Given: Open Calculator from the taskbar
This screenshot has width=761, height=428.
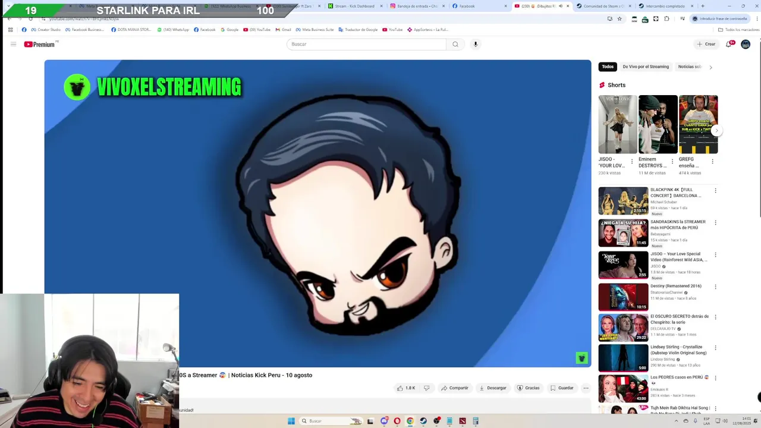Looking at the screenshot, I should click(476, 421).
